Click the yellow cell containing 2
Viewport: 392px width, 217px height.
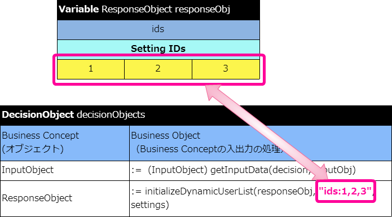tap(158, 69)
